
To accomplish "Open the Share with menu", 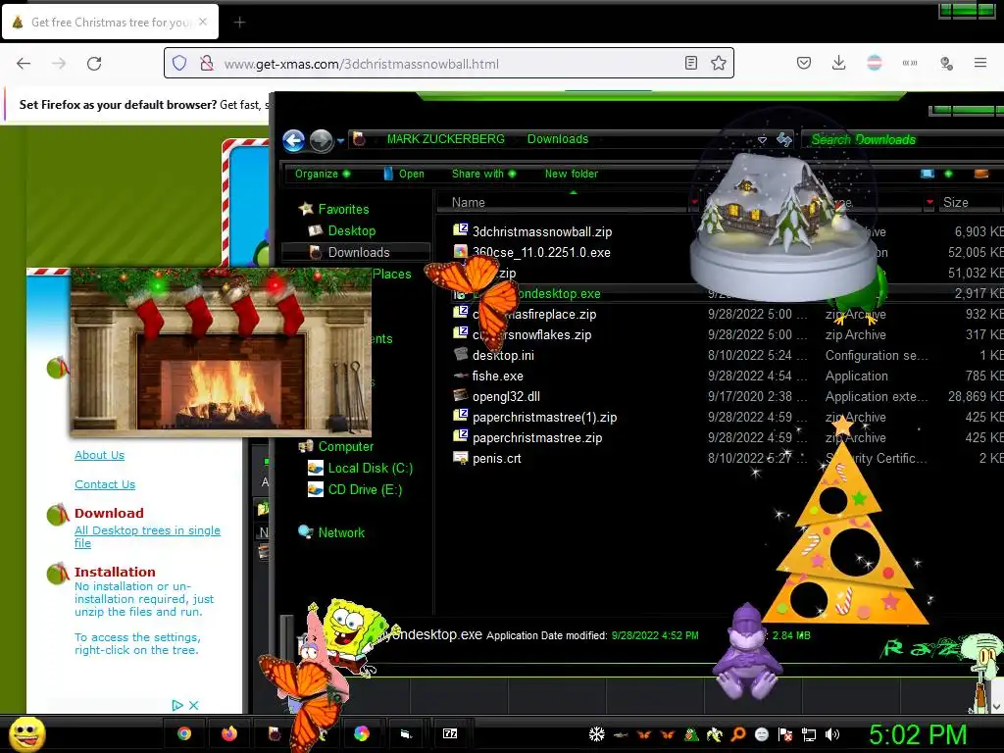I will 483,174.
